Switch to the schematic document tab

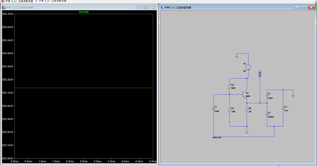click(x=50, y=1)
